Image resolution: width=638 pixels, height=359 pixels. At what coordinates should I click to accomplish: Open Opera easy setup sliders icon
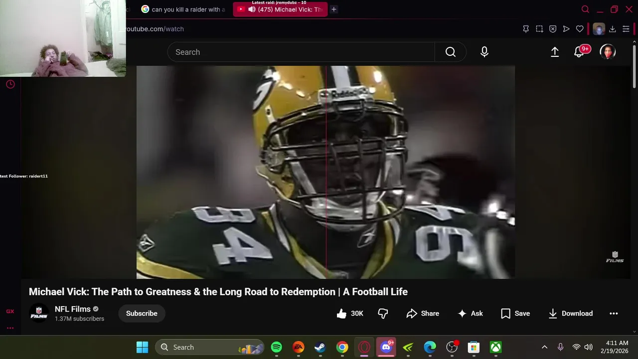626,29
